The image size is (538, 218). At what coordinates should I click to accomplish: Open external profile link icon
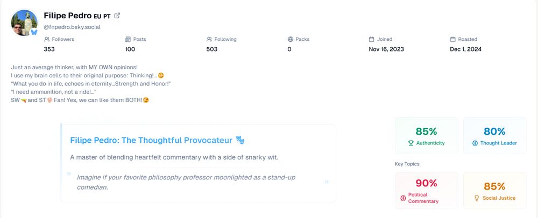click(x=117, y=16)
